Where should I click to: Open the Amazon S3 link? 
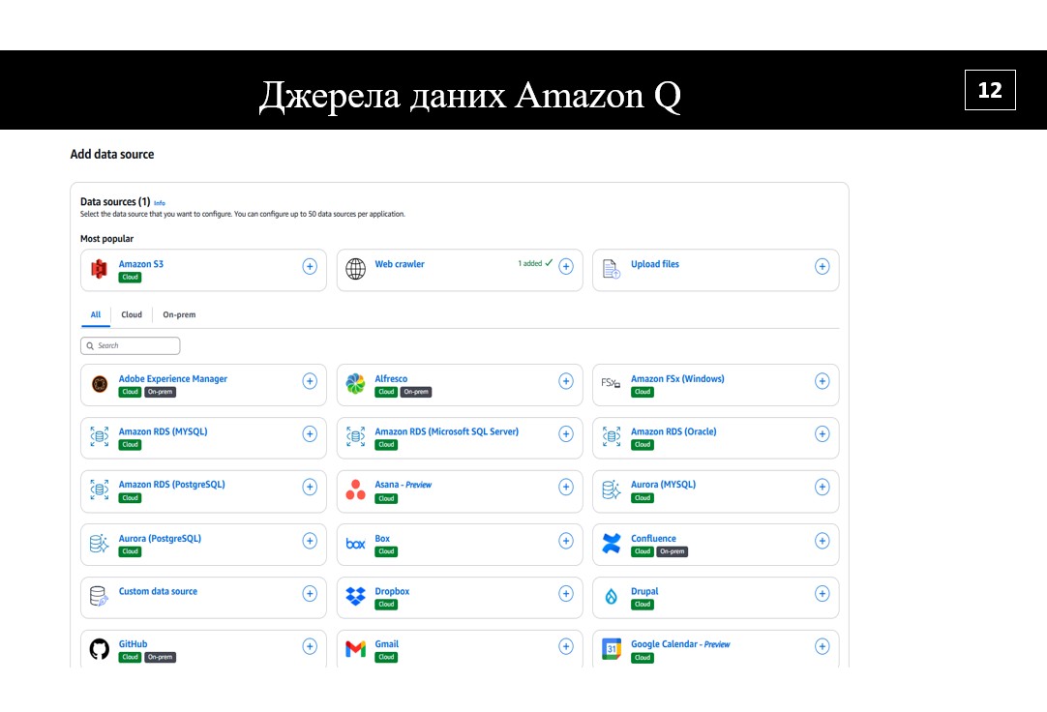[141, 264]
